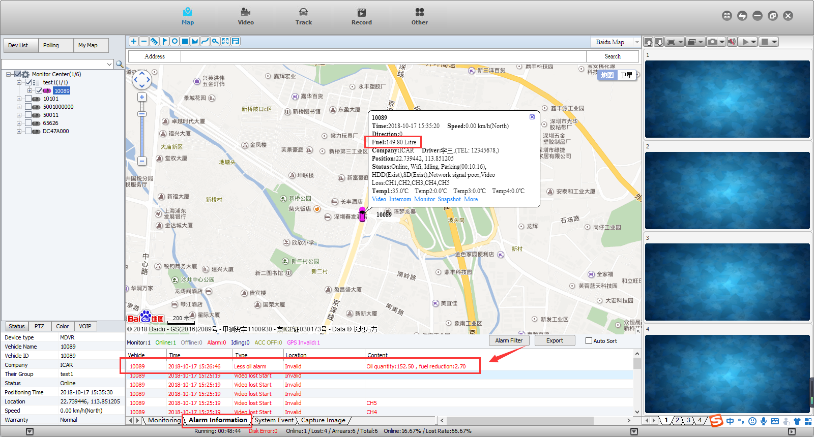Screen dimensions: 814x437
Task: Click the video panel up-arrow icon
Action: [648, 42]
